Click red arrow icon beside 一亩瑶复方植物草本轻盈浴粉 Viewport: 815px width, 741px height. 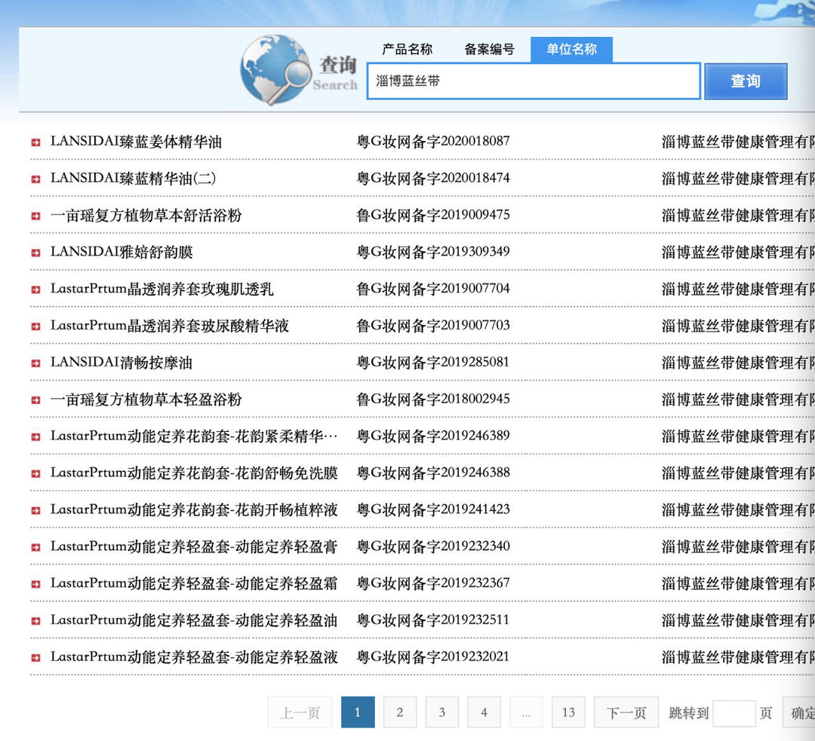point(35,400)
